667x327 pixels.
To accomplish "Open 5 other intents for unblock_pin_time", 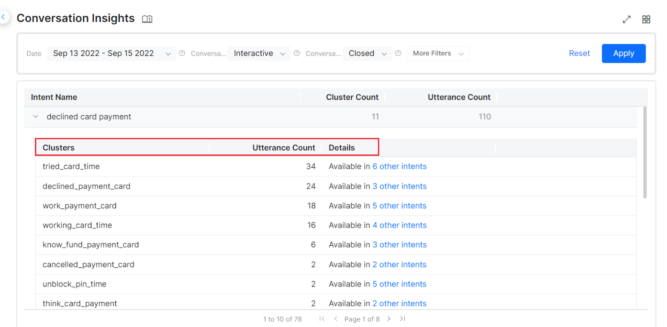I will coord(400,284).
